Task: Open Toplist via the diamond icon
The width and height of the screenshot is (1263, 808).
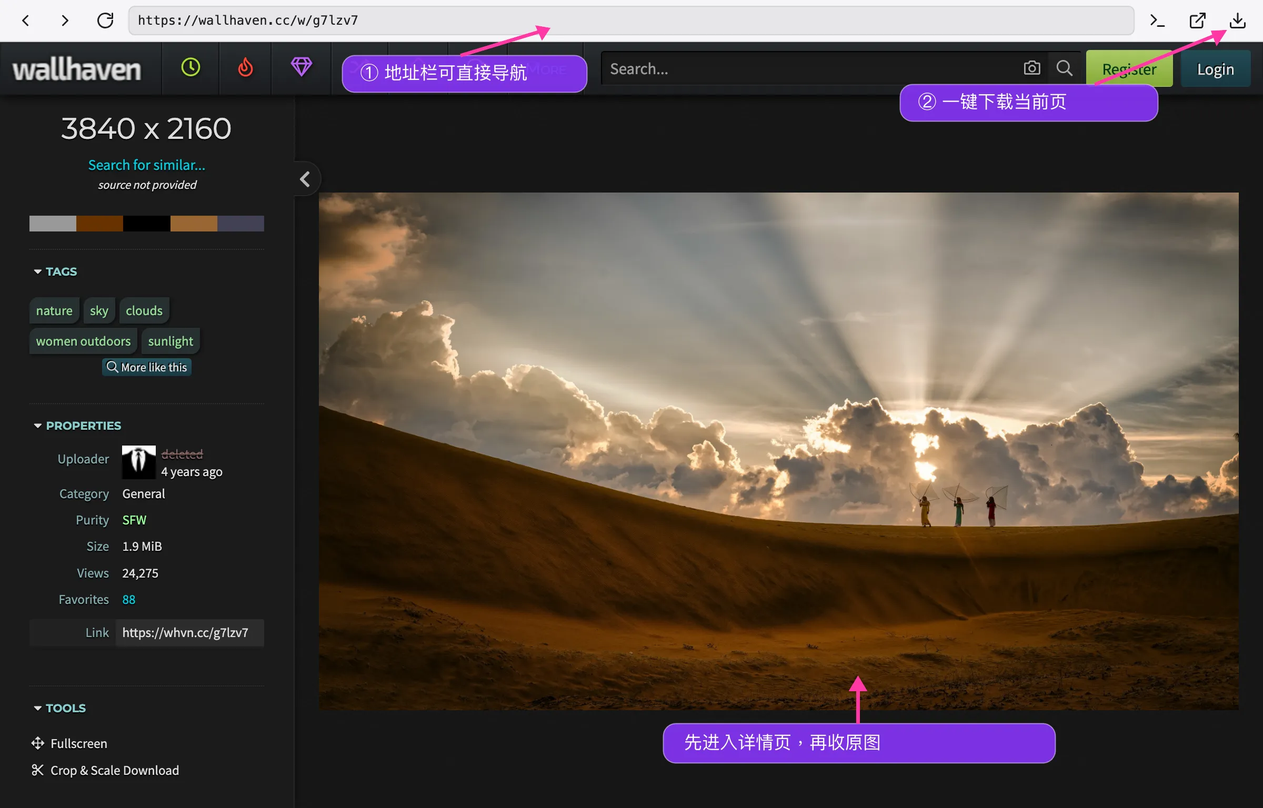Action: [x=302, y=68]
